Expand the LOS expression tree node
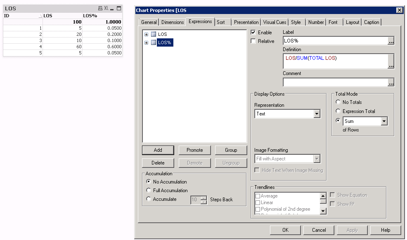This screenshot has height=240, width=407. 146,34
